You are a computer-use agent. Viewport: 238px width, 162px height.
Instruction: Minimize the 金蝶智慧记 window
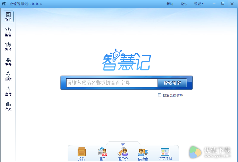214,3
